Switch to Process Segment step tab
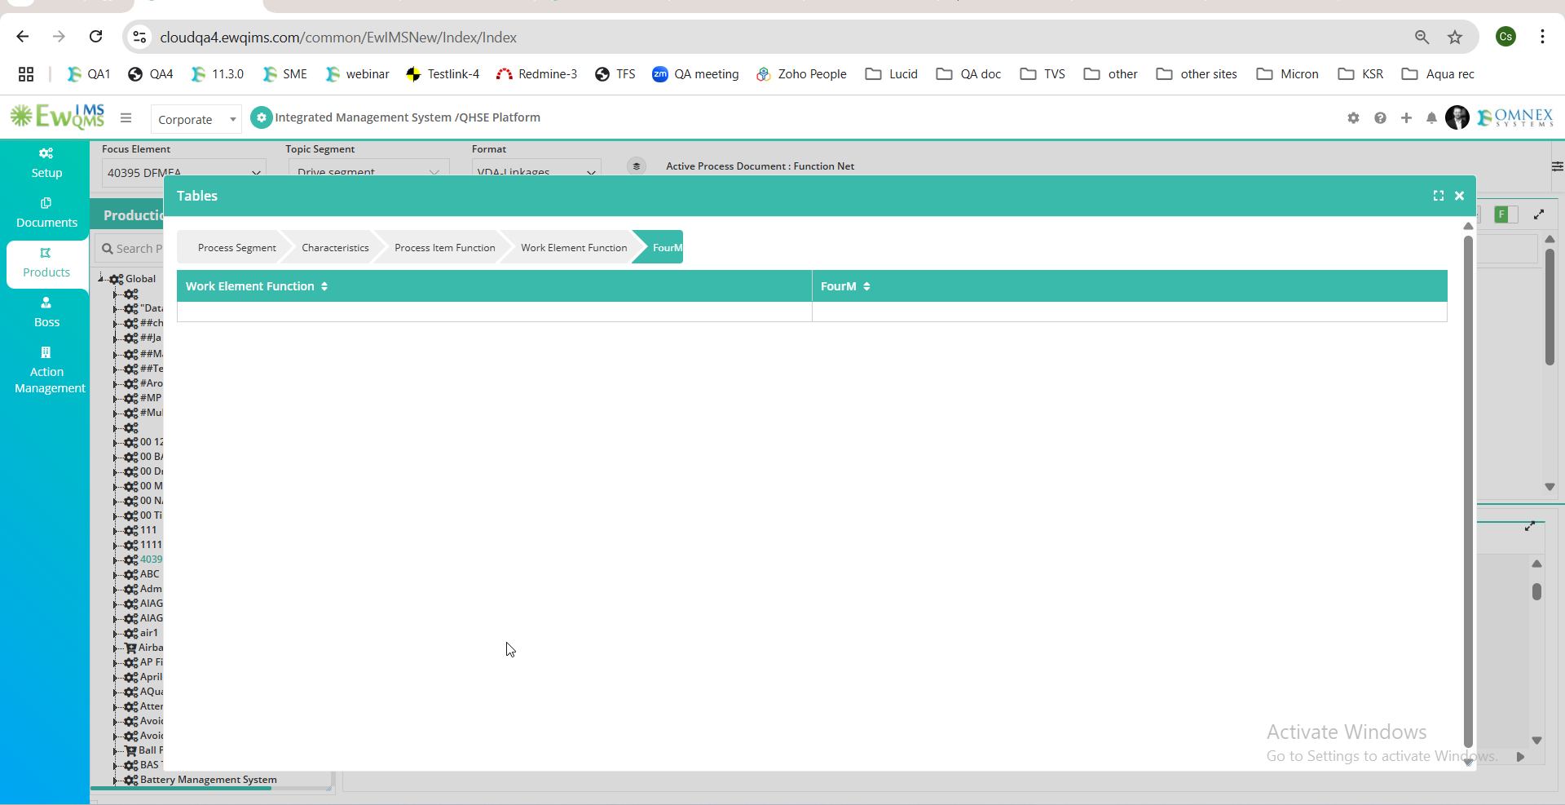The height and width of the screenshot is (805, 1565). [x=236, y=248]
